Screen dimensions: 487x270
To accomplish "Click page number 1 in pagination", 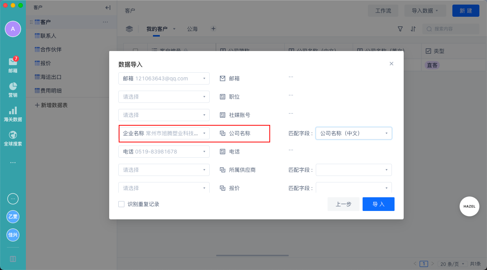I will 424,264.
